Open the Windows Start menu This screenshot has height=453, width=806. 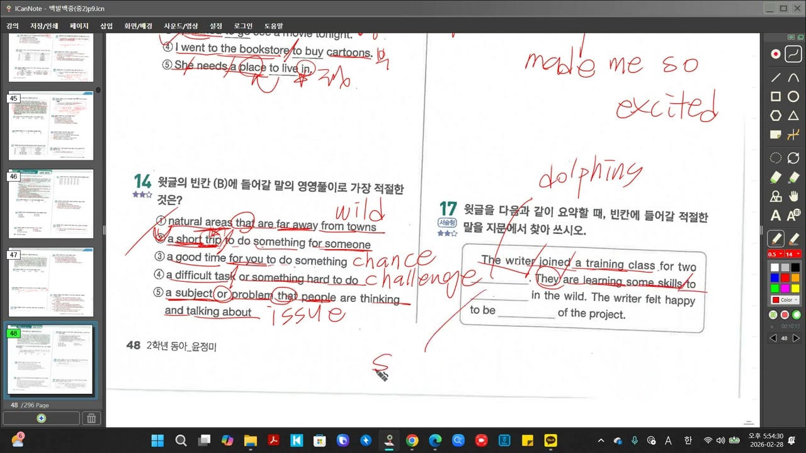[157, 440]
